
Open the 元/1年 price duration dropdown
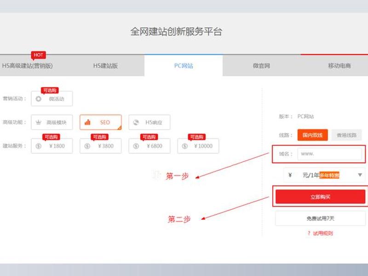point(325,175)
